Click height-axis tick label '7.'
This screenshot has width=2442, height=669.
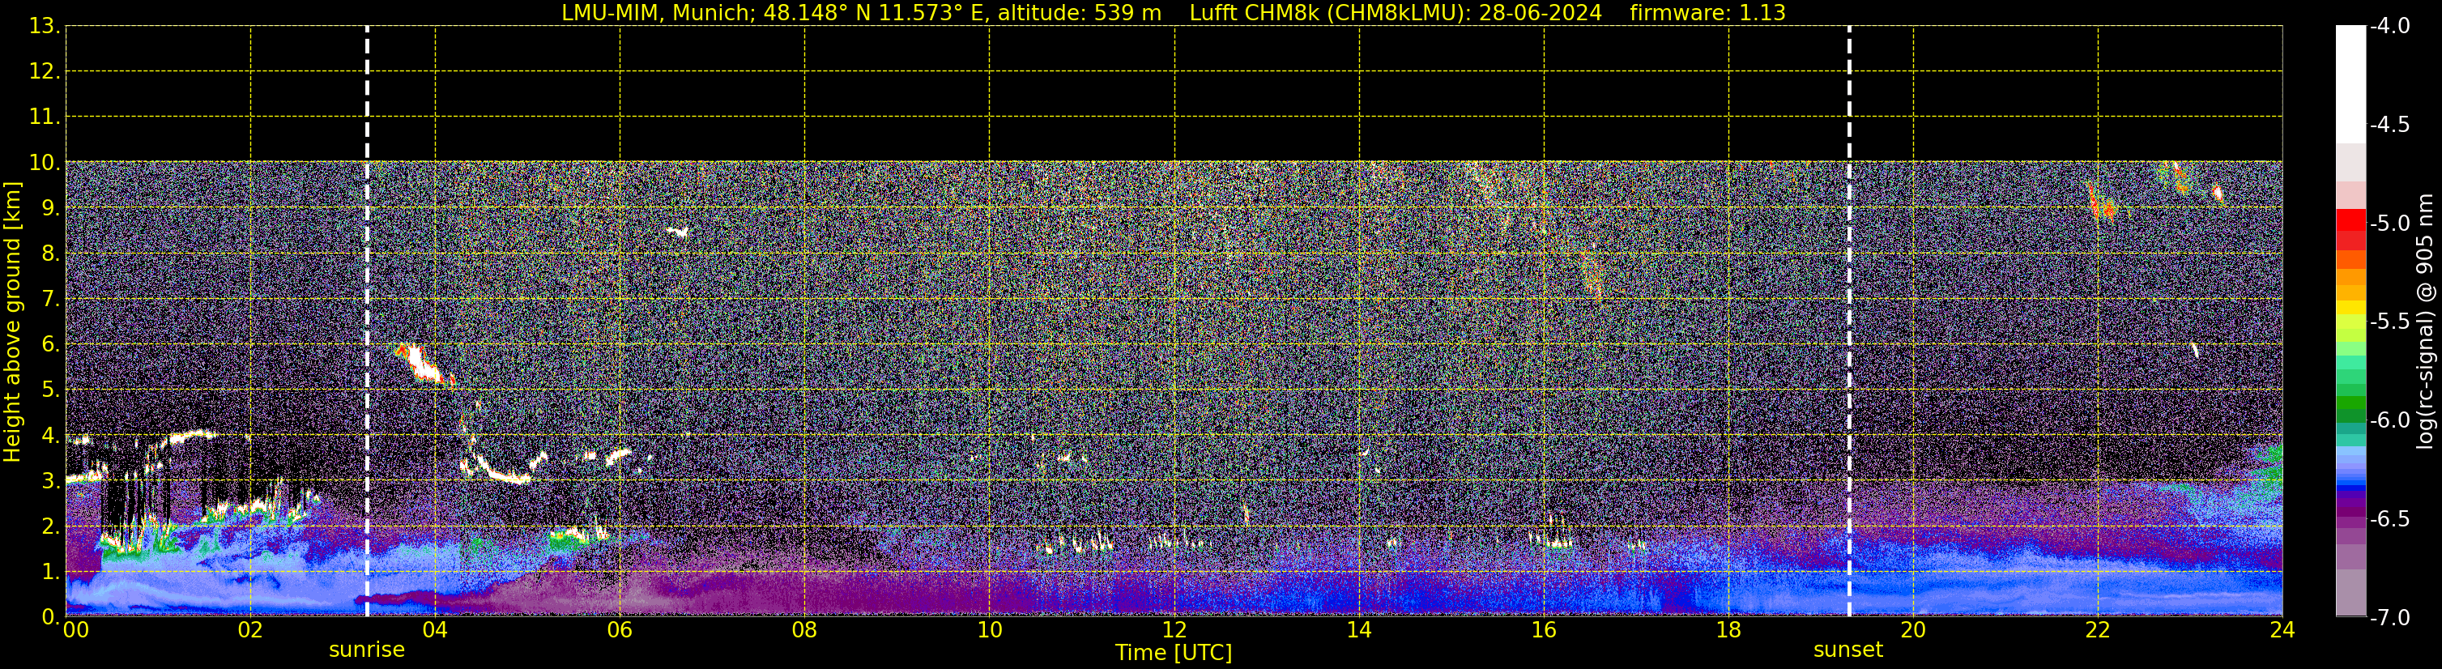51,300
